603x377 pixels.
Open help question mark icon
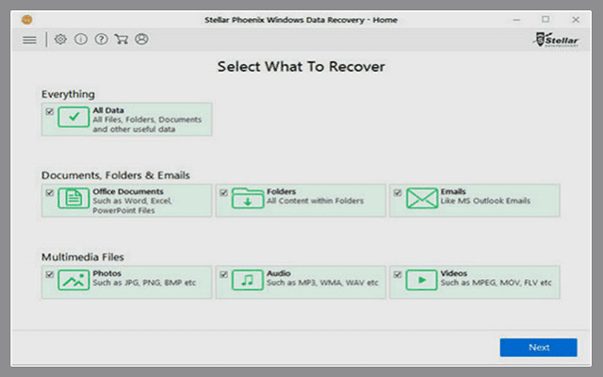101,40
